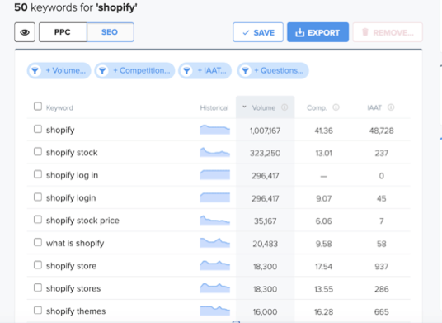Open historical chart for 'shopify stock'

[215, 152]
